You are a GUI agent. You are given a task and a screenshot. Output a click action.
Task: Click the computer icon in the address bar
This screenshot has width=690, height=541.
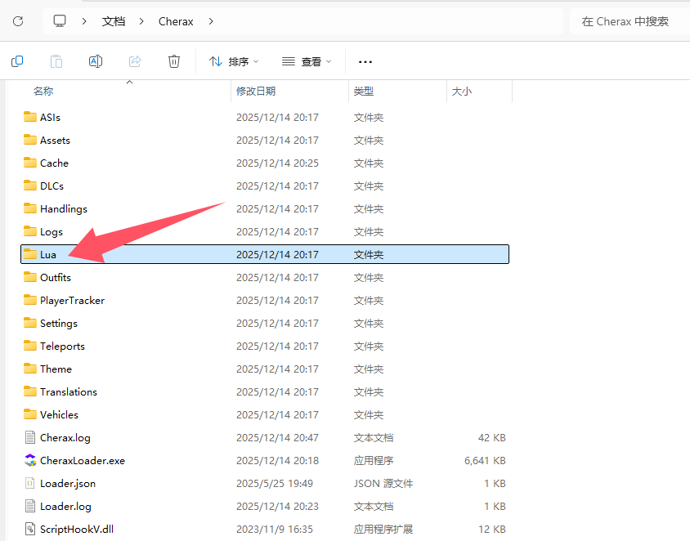point(59,20)
